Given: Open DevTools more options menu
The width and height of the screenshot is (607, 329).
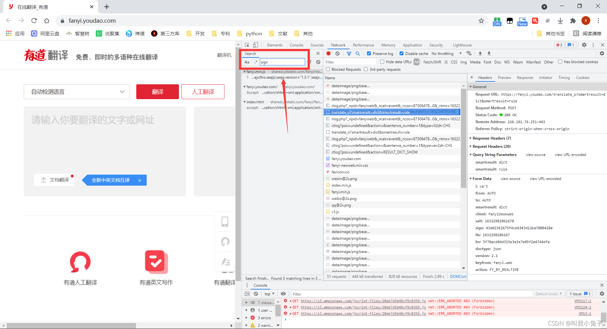Looking at the screenshot, I should click(x=593, y=45).
